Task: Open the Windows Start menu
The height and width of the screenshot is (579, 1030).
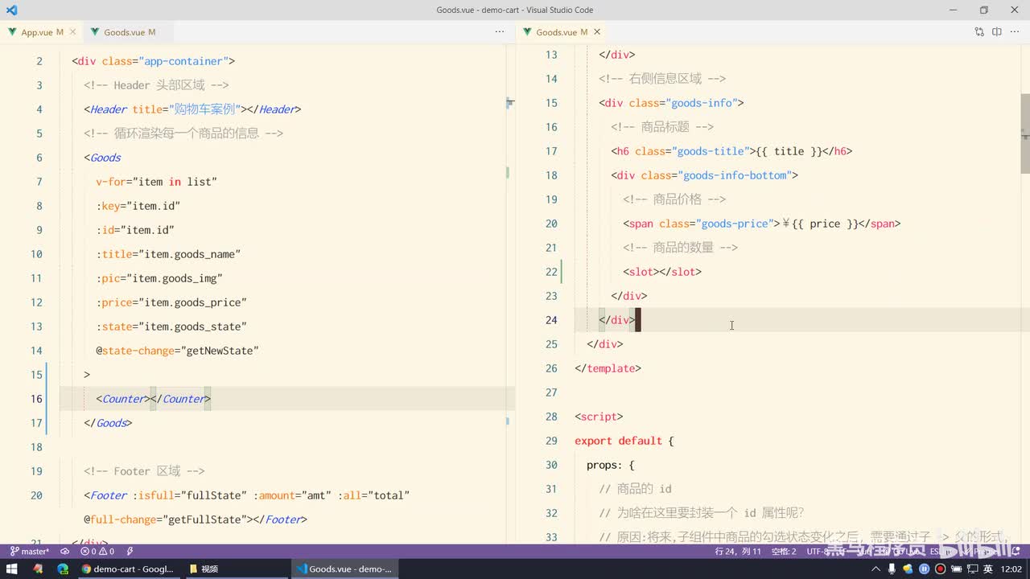Action: (x=12, y=569)
